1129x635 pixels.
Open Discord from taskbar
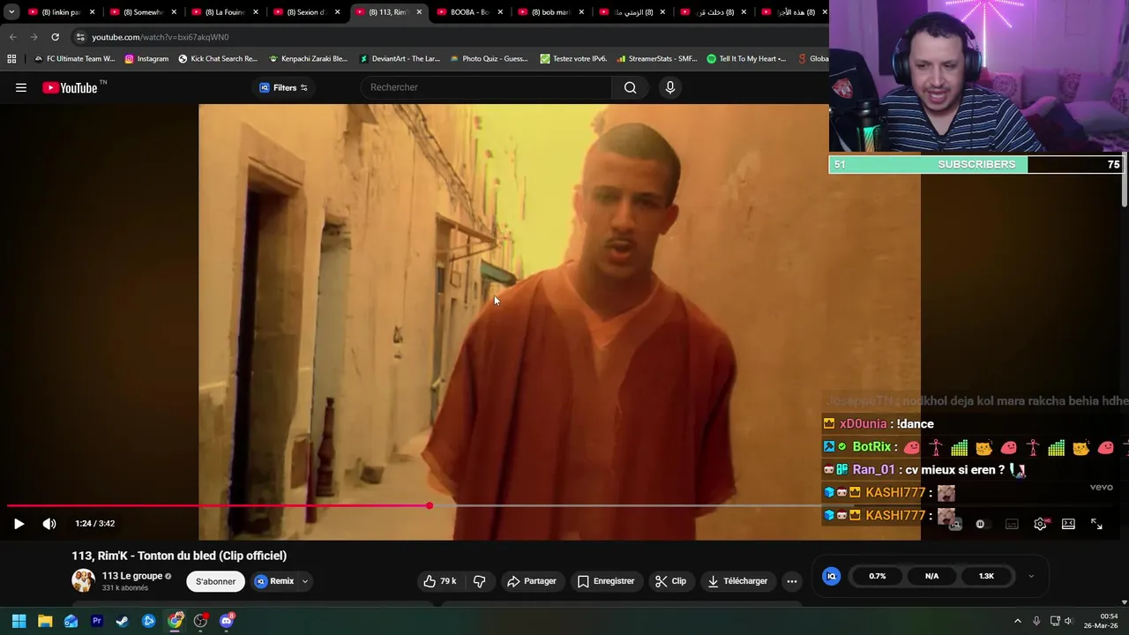(x=227, y=621)
